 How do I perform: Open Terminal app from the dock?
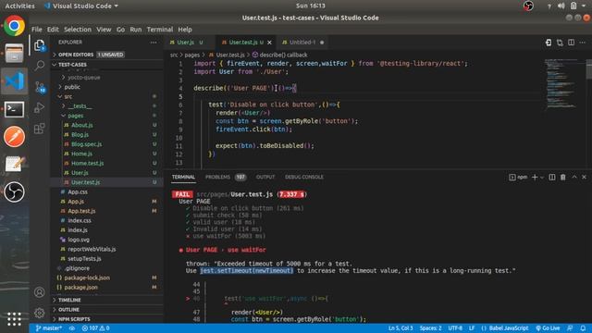click(15, 109)
